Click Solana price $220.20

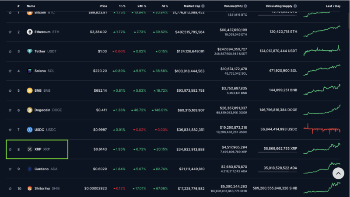pyautogui.click(x=100, y=71)
